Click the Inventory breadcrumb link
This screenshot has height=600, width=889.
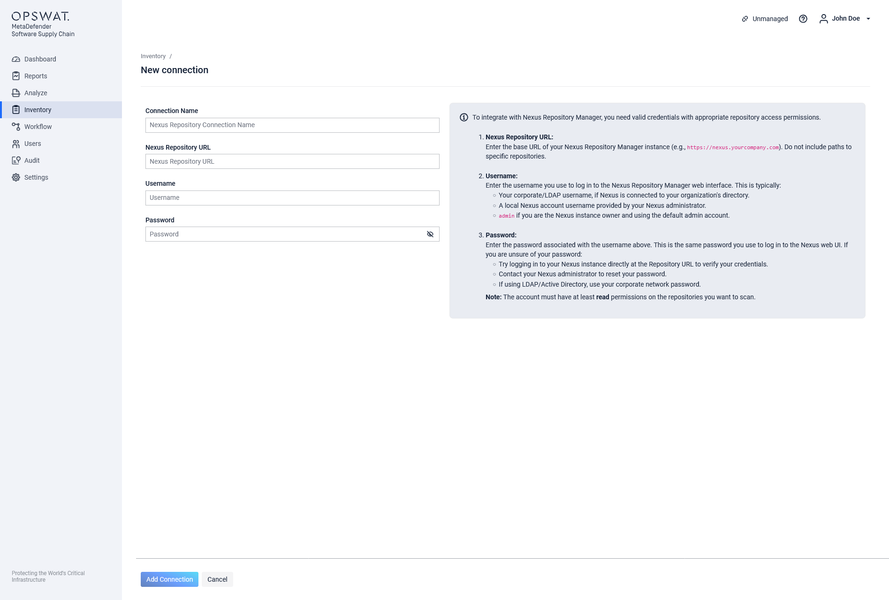coord(153,56)
